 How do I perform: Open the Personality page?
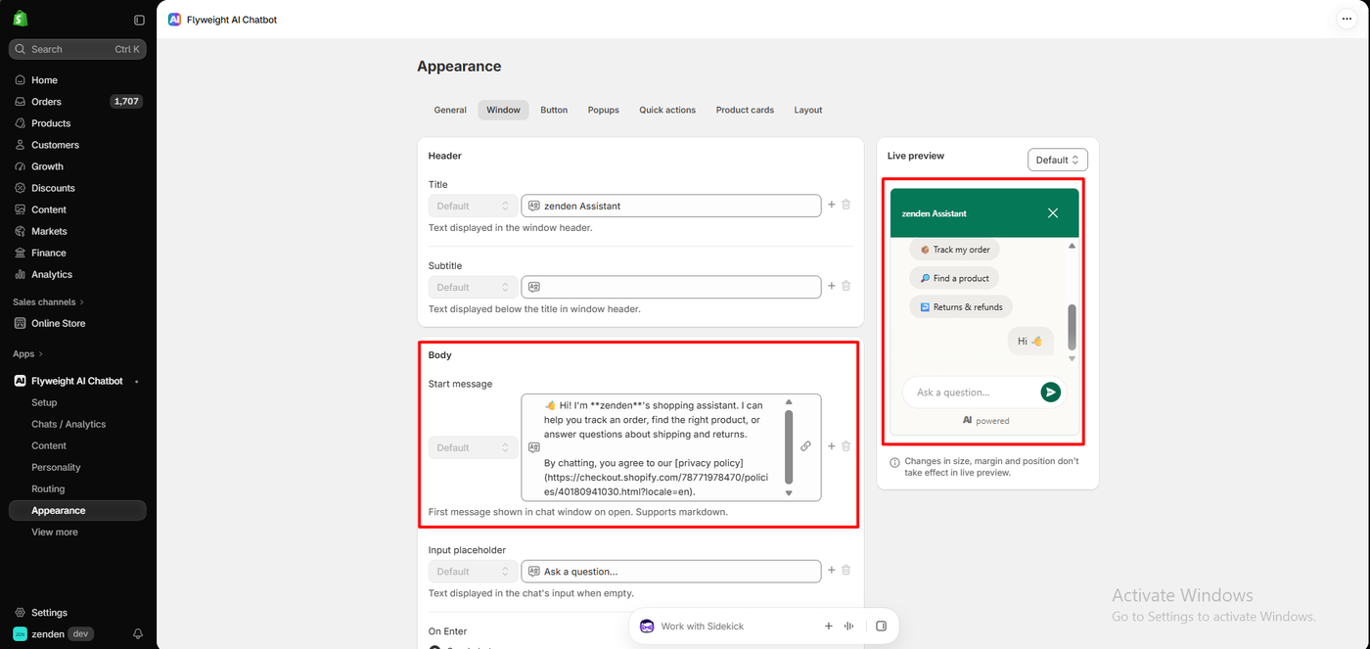[56, 467]
